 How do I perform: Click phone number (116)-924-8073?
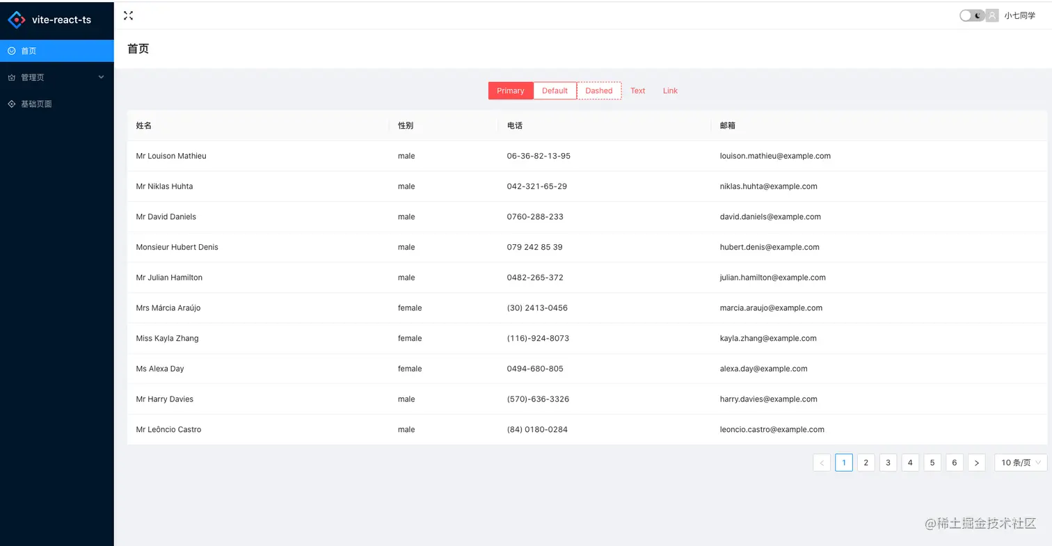(x=539, y=338)
